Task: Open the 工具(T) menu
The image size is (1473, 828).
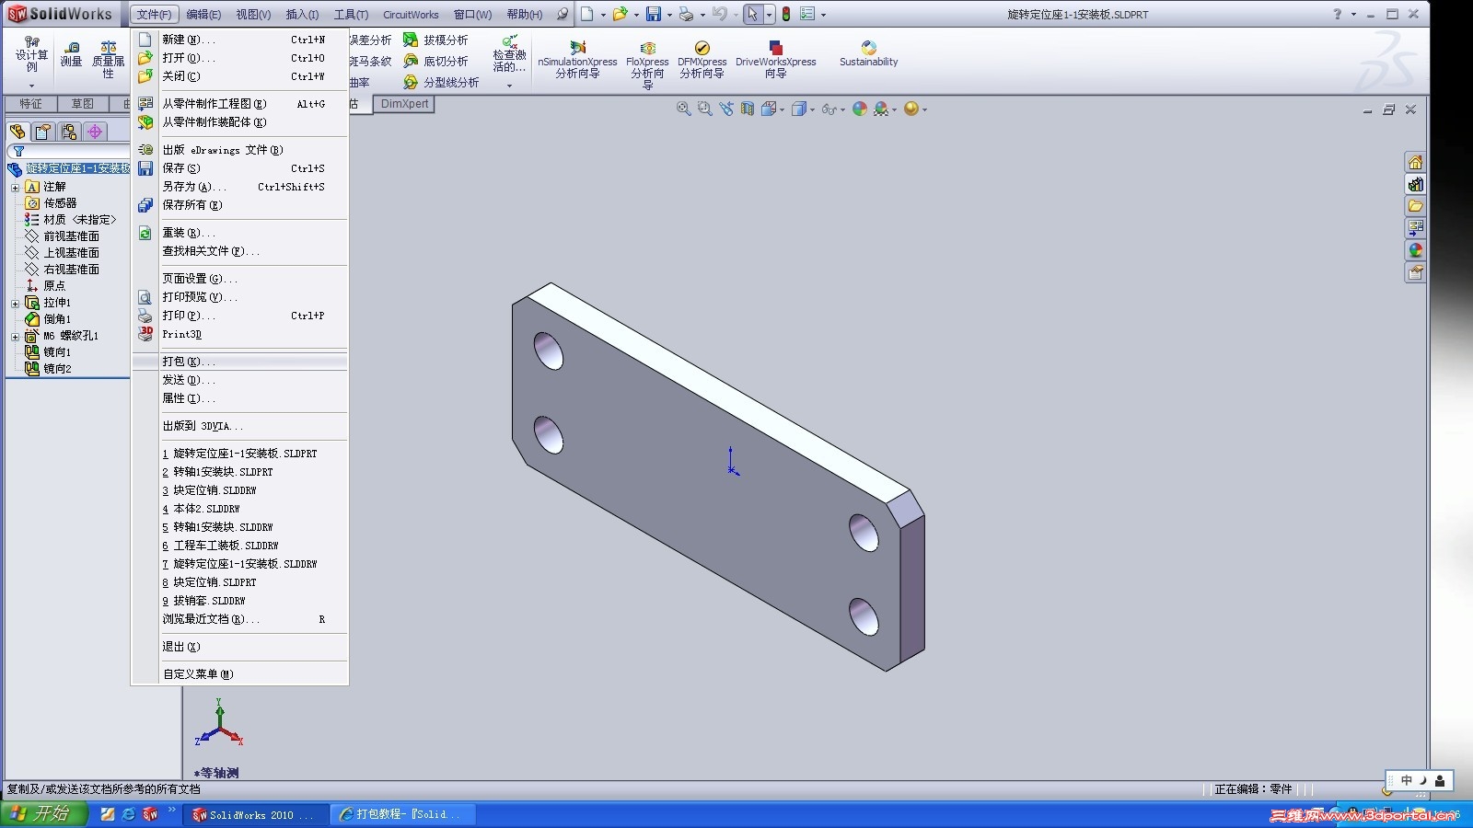Action: pos(351,15)
